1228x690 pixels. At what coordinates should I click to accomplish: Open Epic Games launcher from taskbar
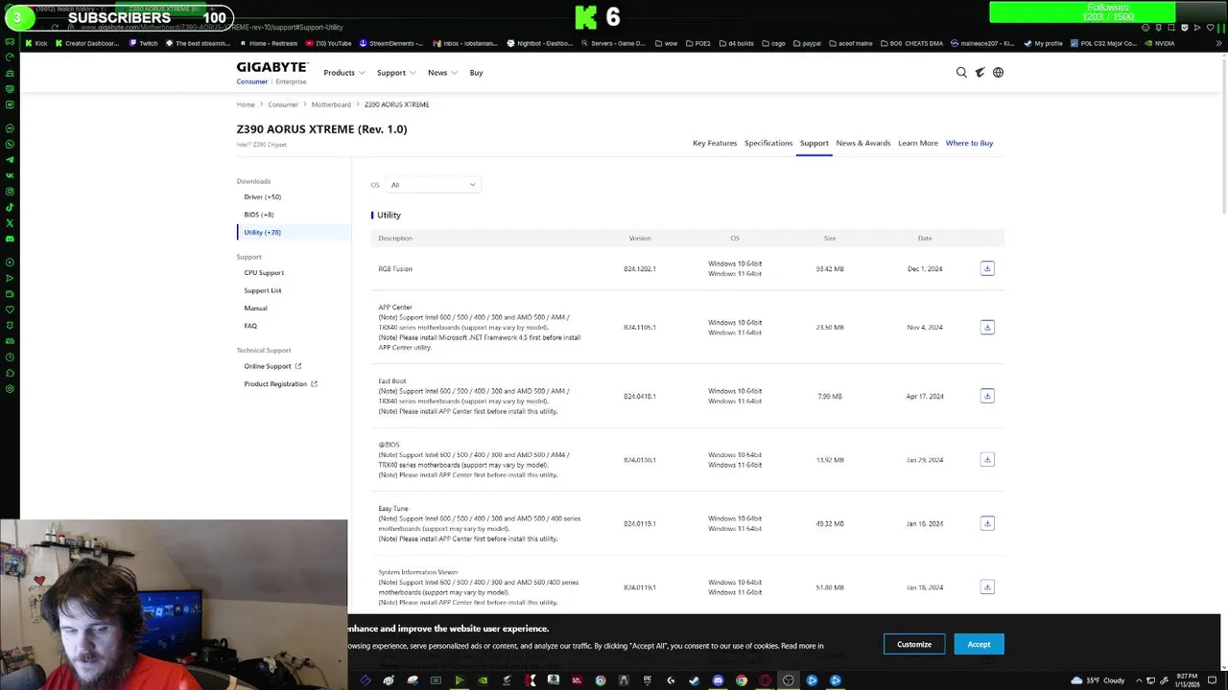(647, 680)
